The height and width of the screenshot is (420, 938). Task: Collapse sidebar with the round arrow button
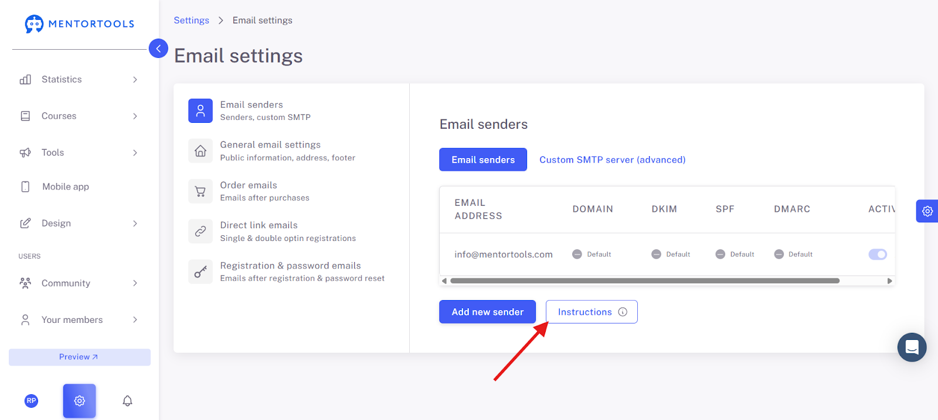pyautogui.click(x=158, y=48)
